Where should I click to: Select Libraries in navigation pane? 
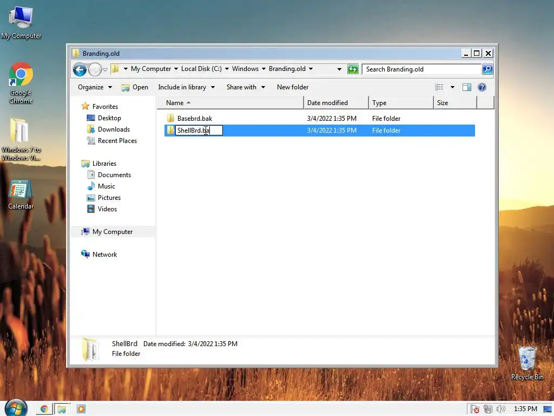[104, 164]
